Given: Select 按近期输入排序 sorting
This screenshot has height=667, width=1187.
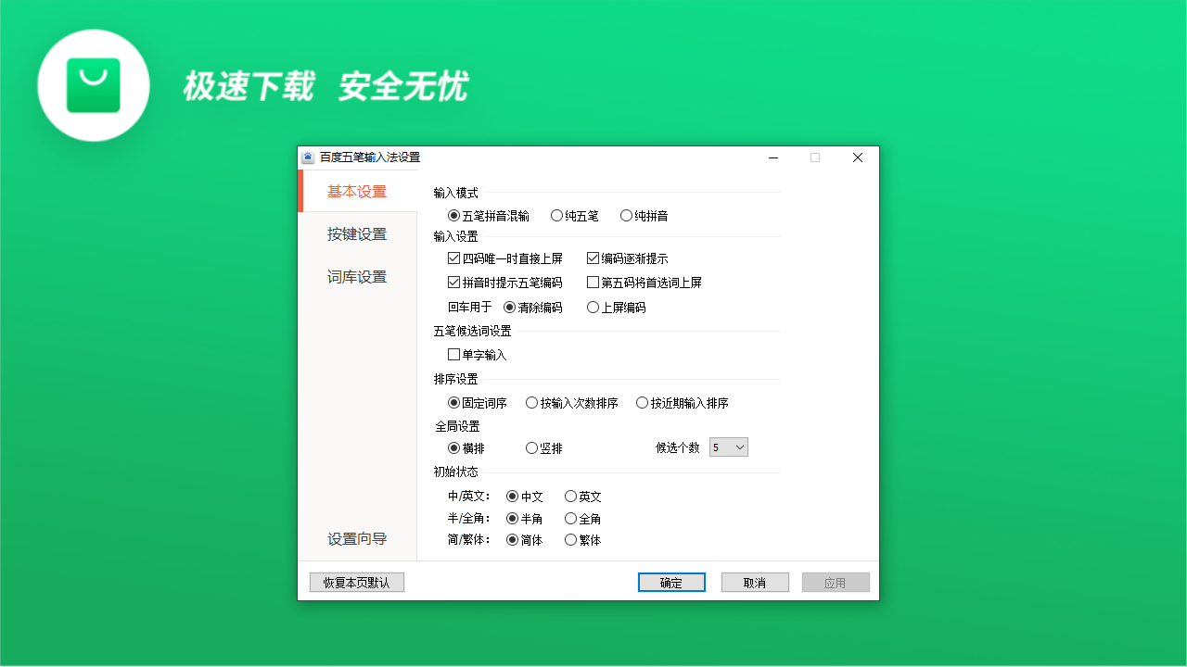Looking at the screenshot, I should click(x=643, y=402).
